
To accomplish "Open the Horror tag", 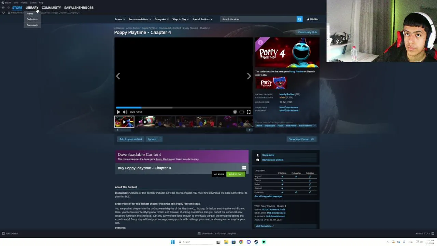I will coord(259,126).
